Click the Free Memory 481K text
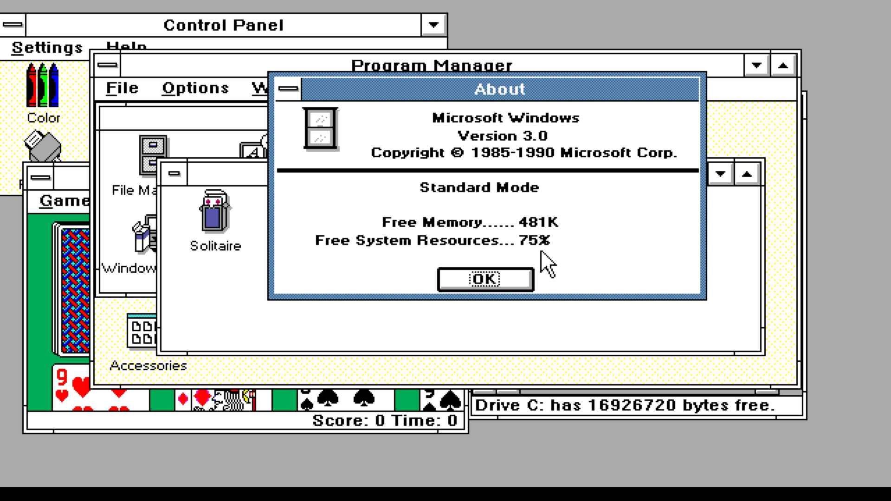This screenshot has width=891, height=501. coord(470,222)
